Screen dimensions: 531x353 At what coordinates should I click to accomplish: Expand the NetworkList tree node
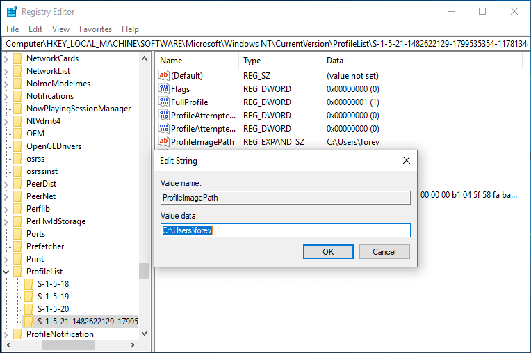coord(6,71)
